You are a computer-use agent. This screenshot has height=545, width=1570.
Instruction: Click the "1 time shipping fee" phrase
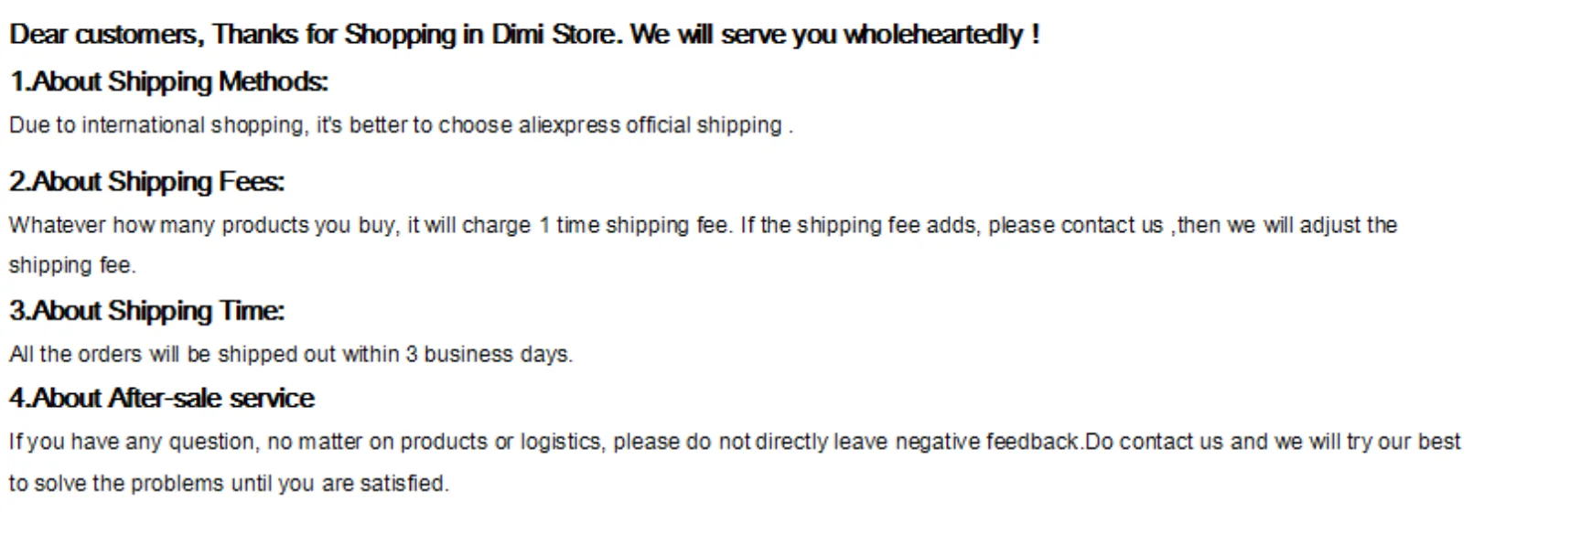pos(633,225)
